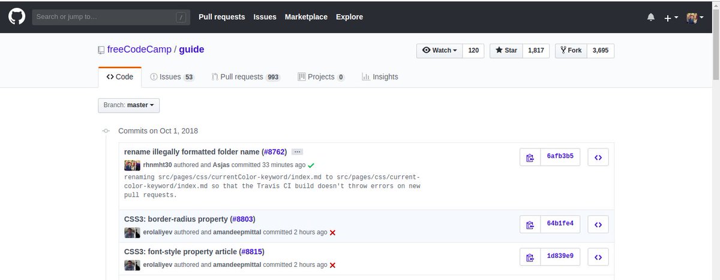The width and height of the screenshot is (720, 280).
Task: Show failed build status for border-radius commit
Action: coord(332,232)
